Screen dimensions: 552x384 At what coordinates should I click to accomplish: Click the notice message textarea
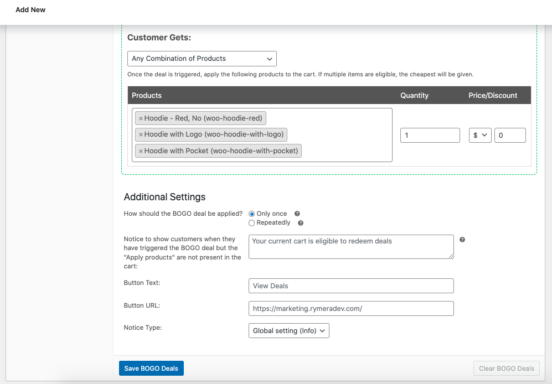[x=352, y=247]
